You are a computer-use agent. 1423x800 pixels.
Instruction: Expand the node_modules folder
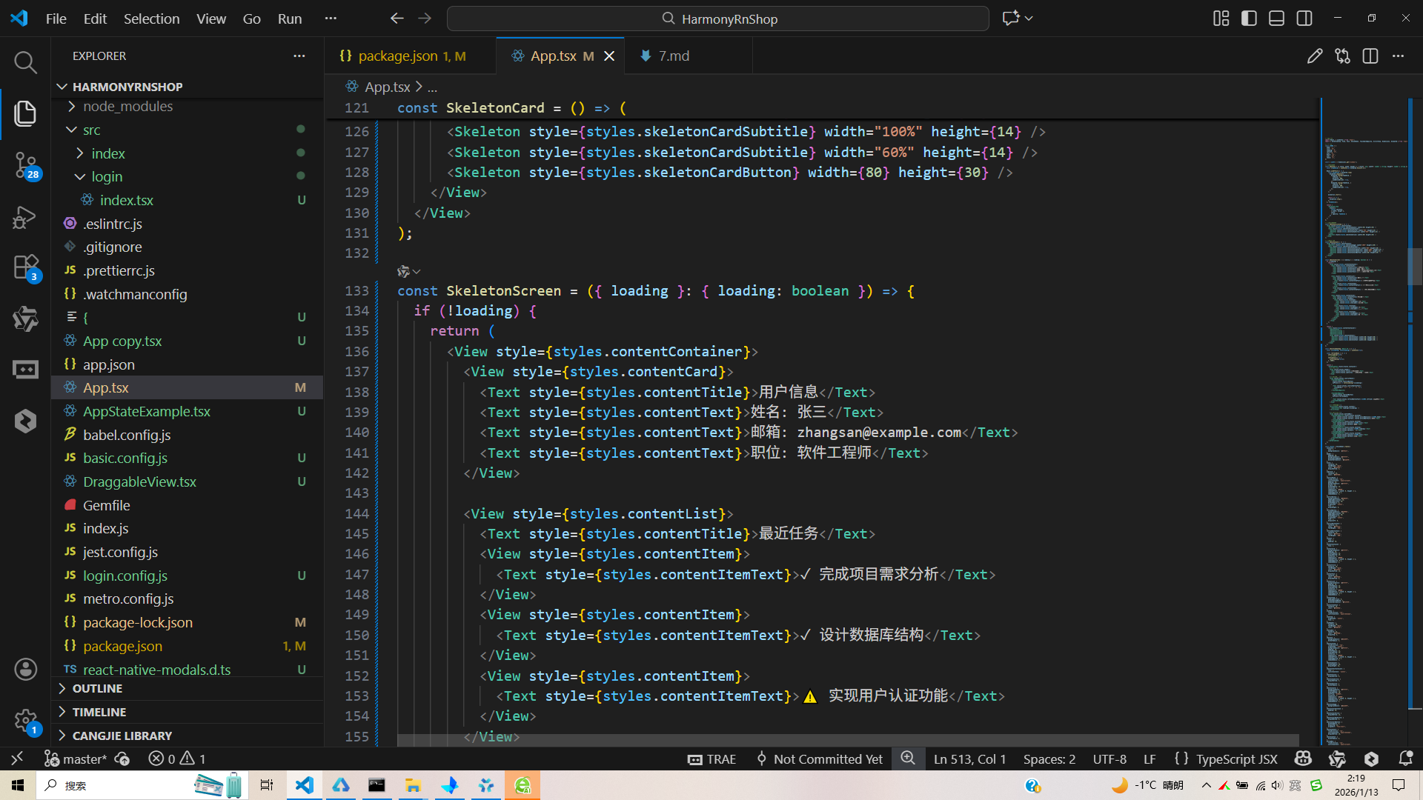point(127,107)
